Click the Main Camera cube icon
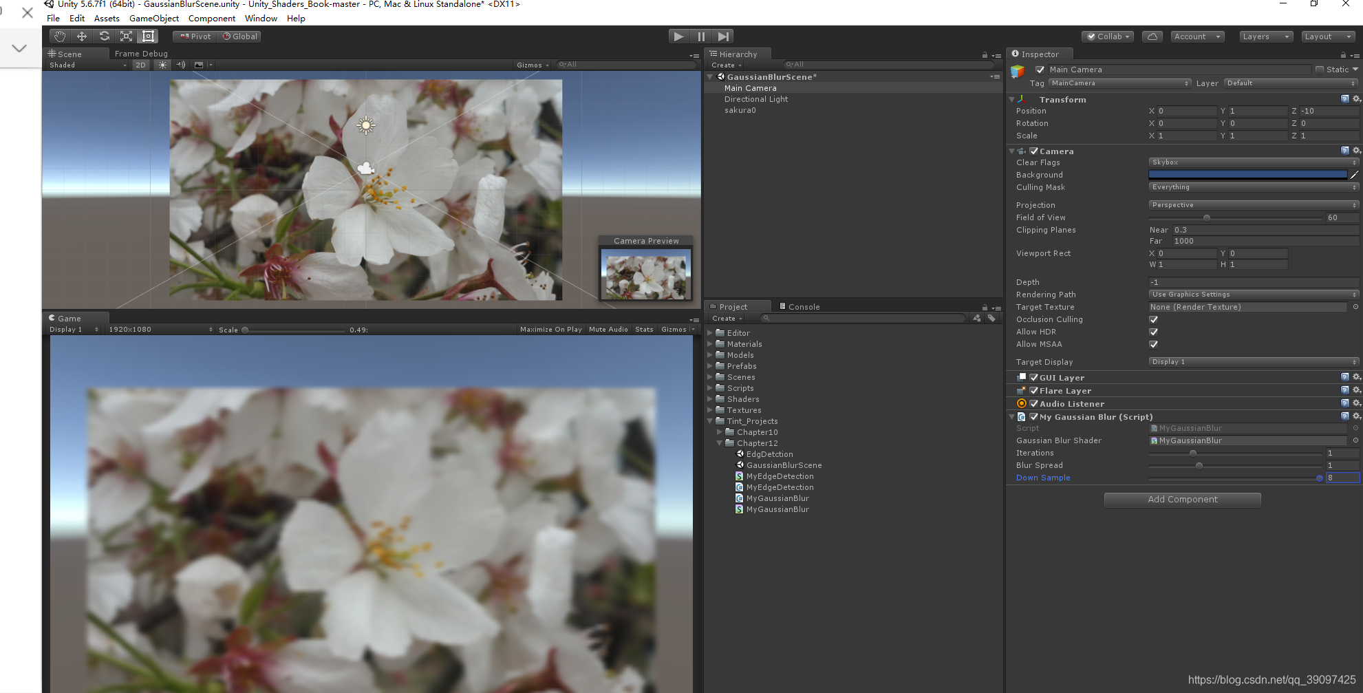Screen dimensions: 1363x693 (1018, 70)
